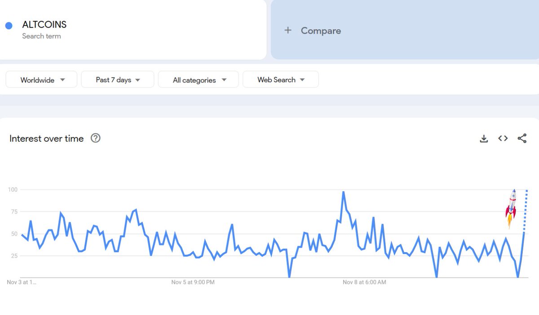Open the Interest over time help icon
Image resolution: width=539 pixels, height=315 pixels.
[96, 138]
